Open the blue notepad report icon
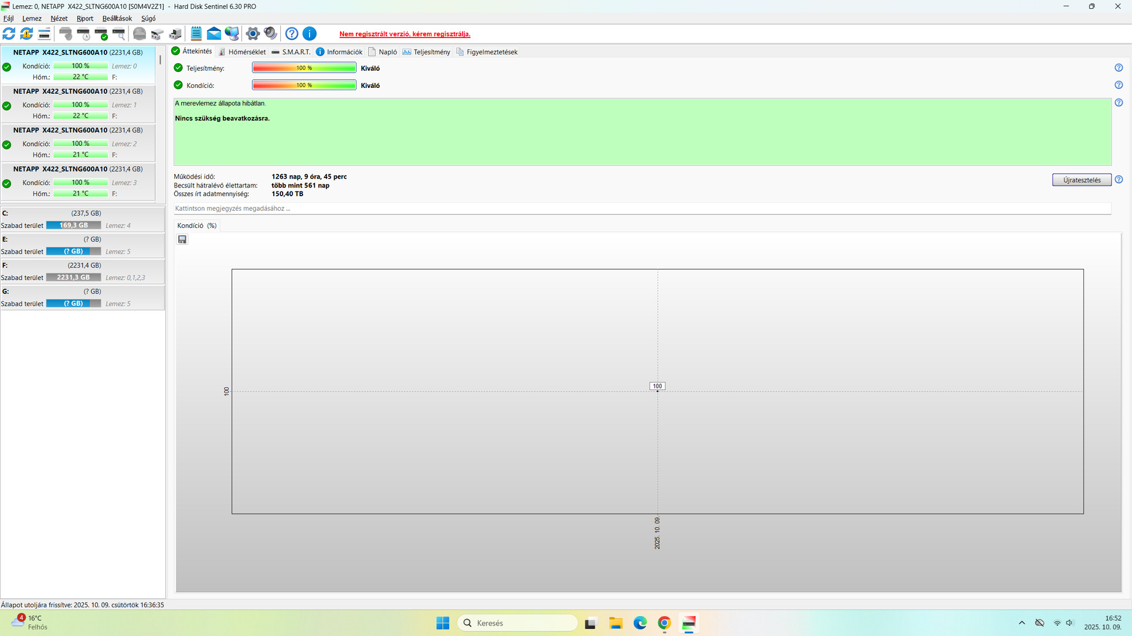 pos(196,34)
